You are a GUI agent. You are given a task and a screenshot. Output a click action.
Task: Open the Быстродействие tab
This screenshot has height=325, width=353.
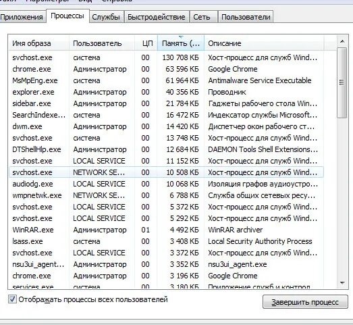coord(156,17)
